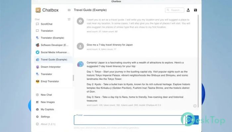The height and width of the screenshot is (132, 232).
Task: Click the Settings gear icon in the sidebar
Action: [x=37, y=117]
